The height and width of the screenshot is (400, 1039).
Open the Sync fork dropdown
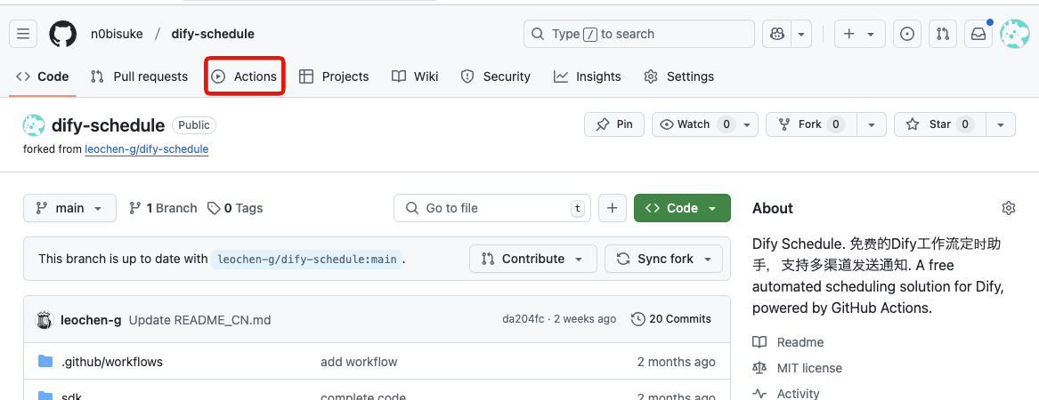coord(663,259)
